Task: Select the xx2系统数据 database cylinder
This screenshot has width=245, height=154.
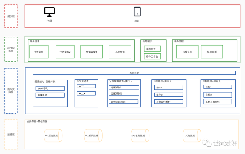Action: pyautogui.click(x=93, y=135)
